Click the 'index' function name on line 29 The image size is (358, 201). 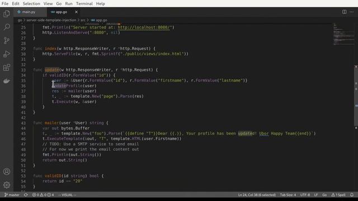pos(51,49)
